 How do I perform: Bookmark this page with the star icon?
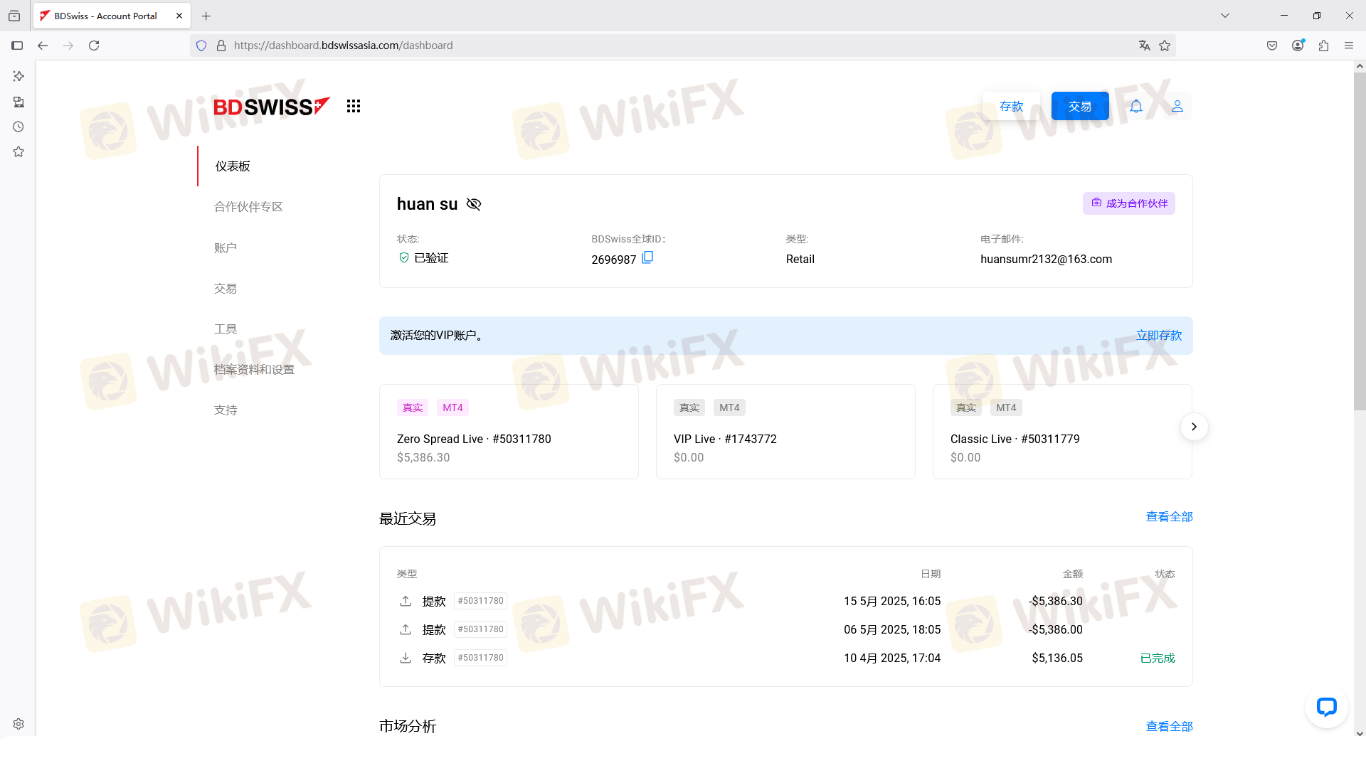[1165, 46]
